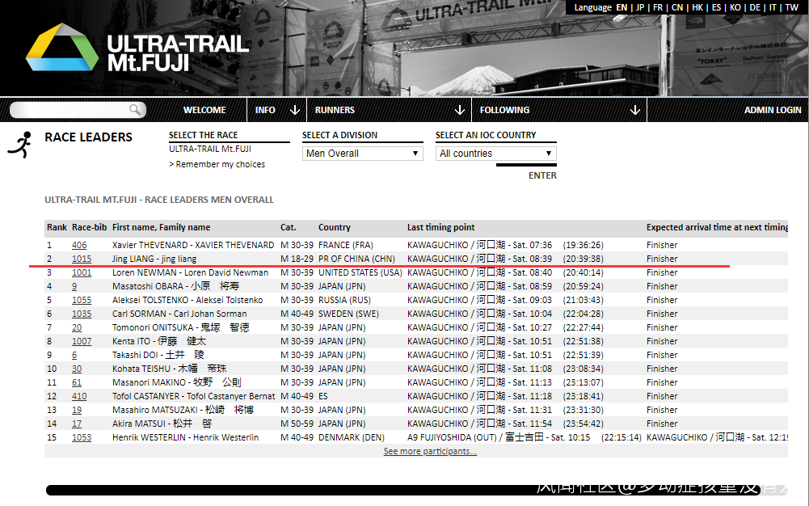Click the ULTRA-TRAIL Mt.FUJI race name
Image resolution: width=809 pixels, height=506 pixels.
click(x=210, y=149)
